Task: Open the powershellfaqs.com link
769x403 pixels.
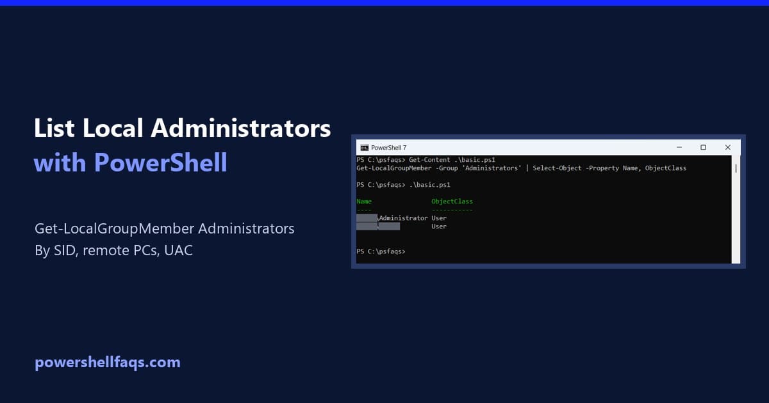Action: [x=107, y=362]
